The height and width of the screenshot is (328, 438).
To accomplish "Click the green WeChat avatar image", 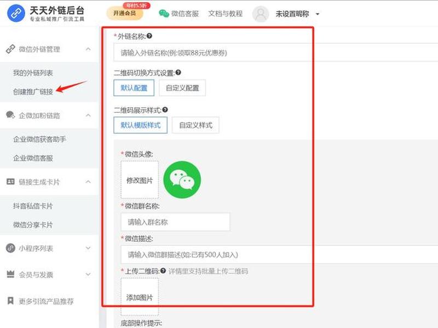I will point(182,180).
